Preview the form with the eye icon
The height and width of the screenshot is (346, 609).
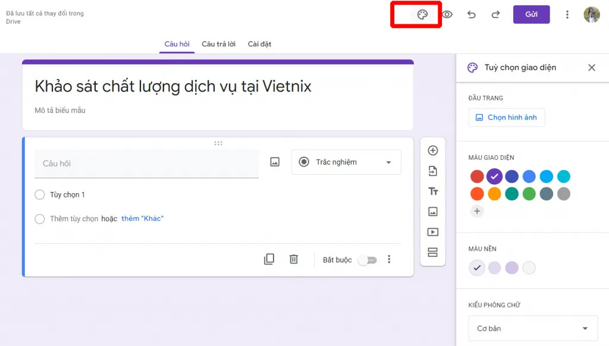coord(447,14)
